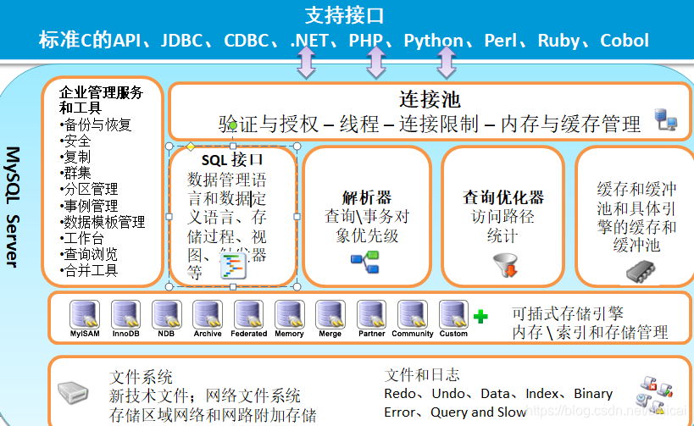Click the 存储区域网络和网路附加存储 line
Screen dimensions: 694x426
pos(213,415)
